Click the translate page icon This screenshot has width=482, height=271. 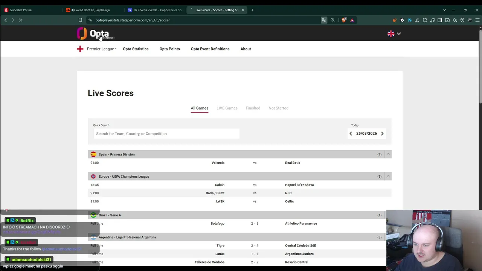click(324, 20)
